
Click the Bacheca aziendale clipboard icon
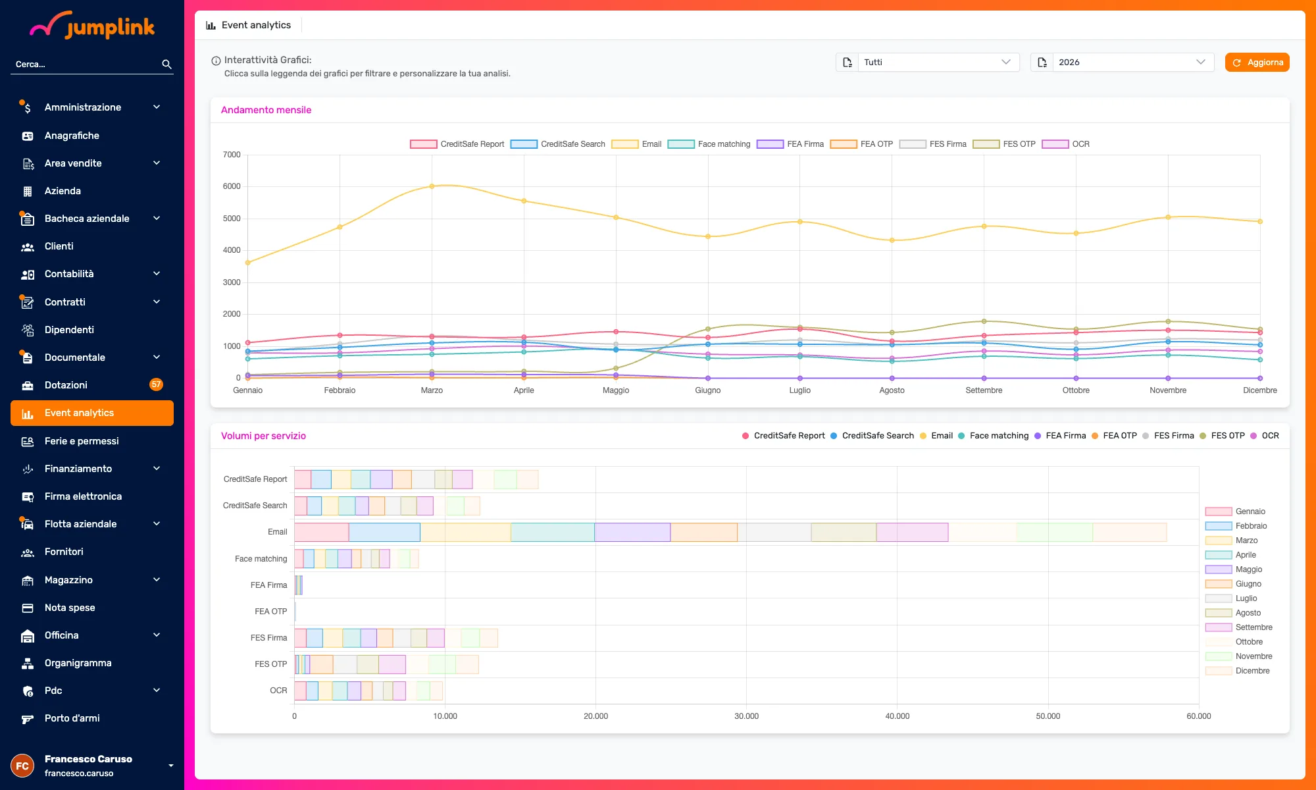pos(27,219)
